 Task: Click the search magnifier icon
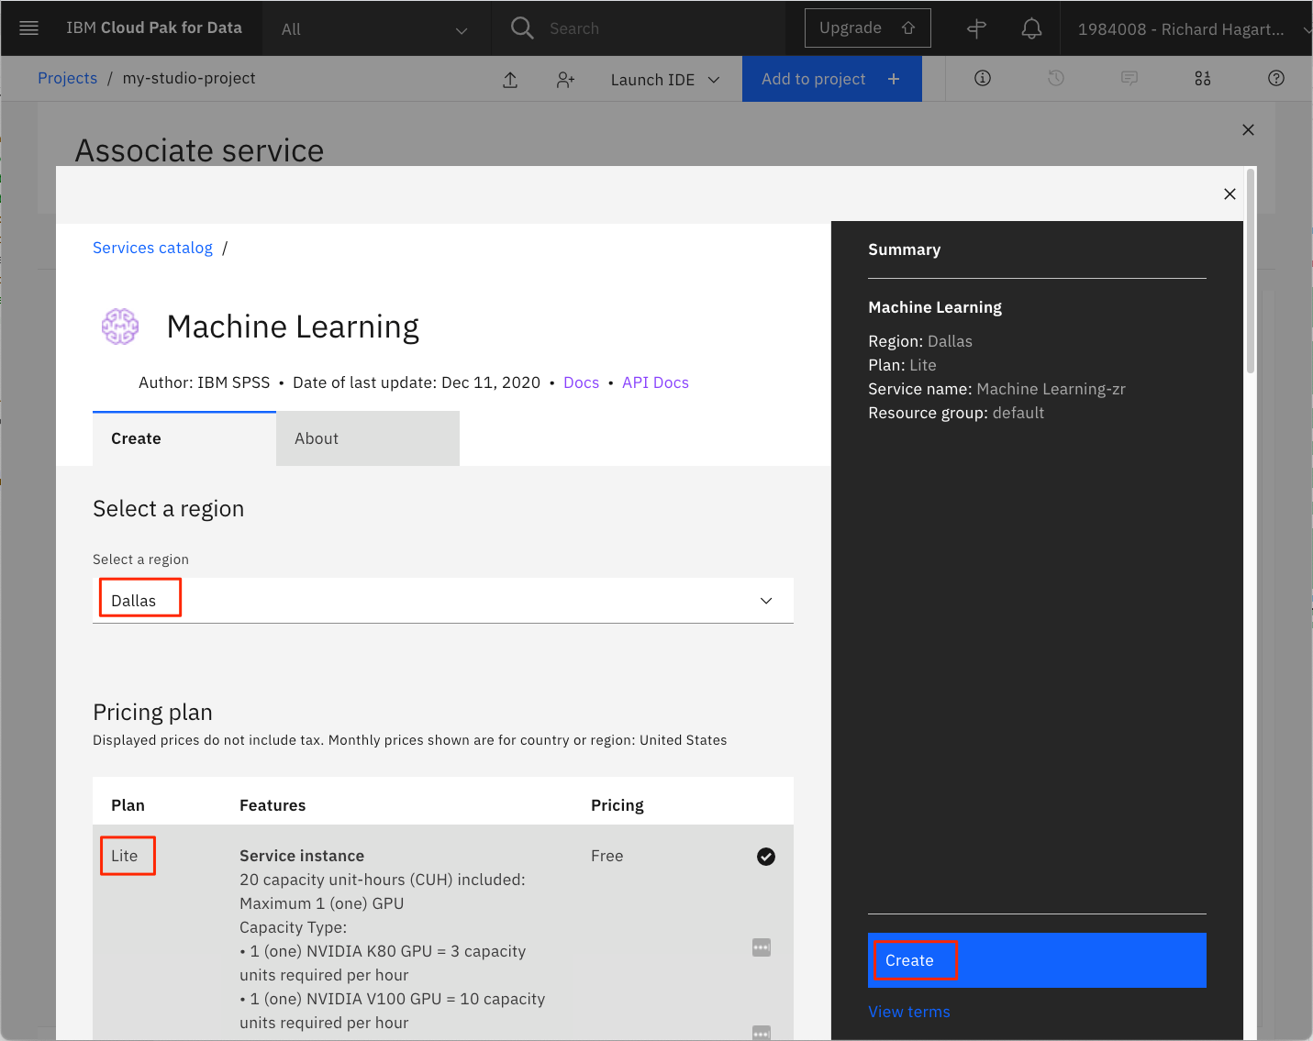522,28
